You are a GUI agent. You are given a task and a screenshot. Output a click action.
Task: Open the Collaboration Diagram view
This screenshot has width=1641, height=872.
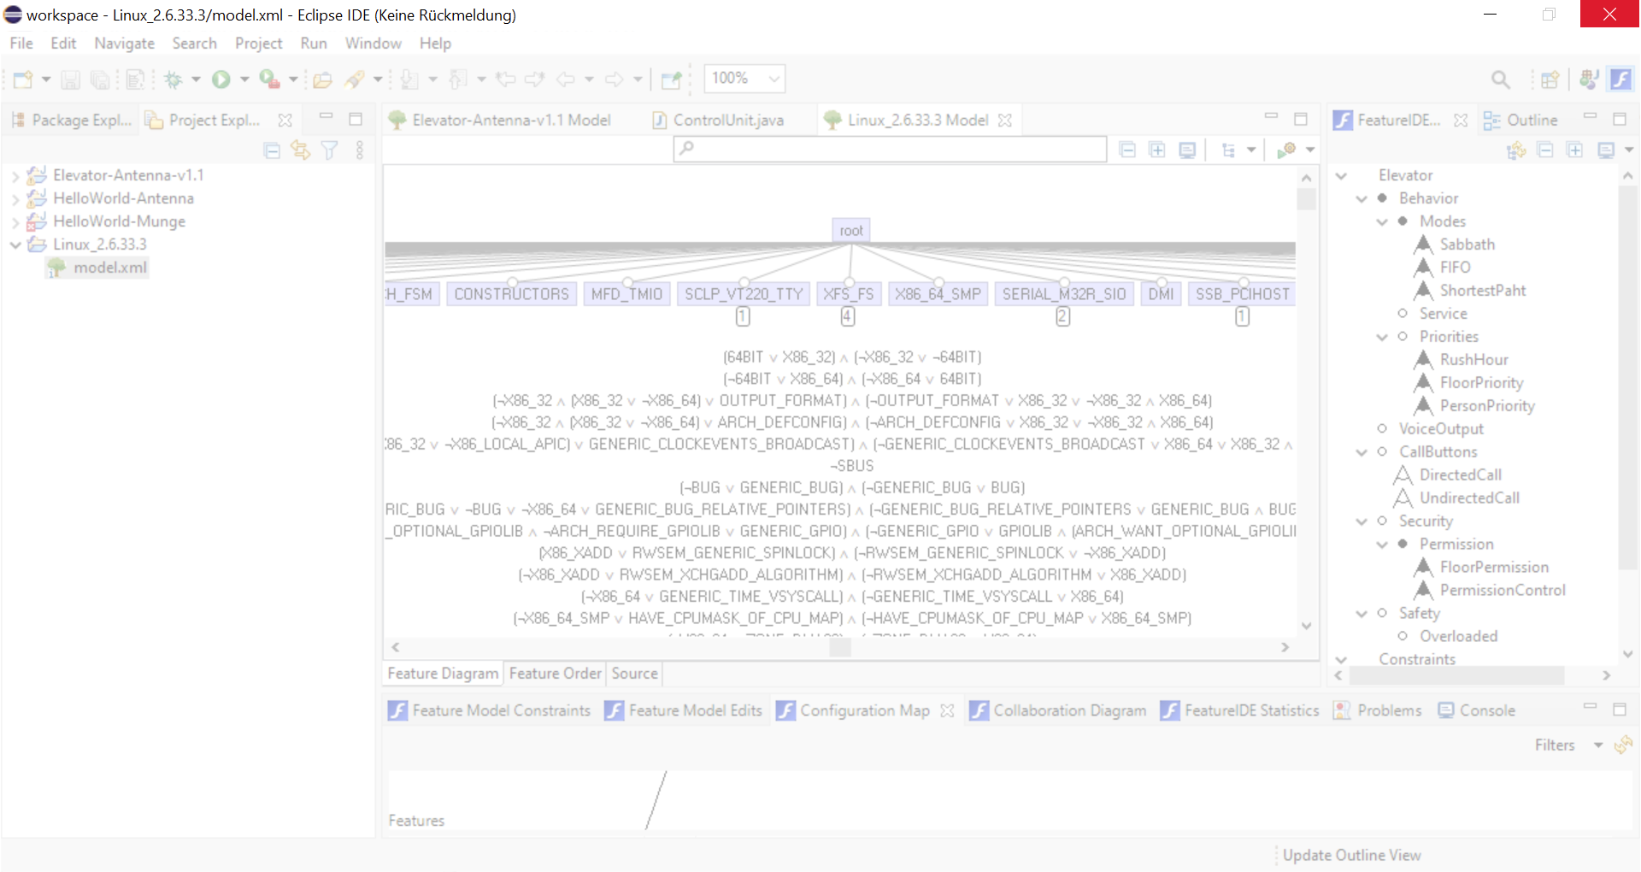pos(1068,710)
